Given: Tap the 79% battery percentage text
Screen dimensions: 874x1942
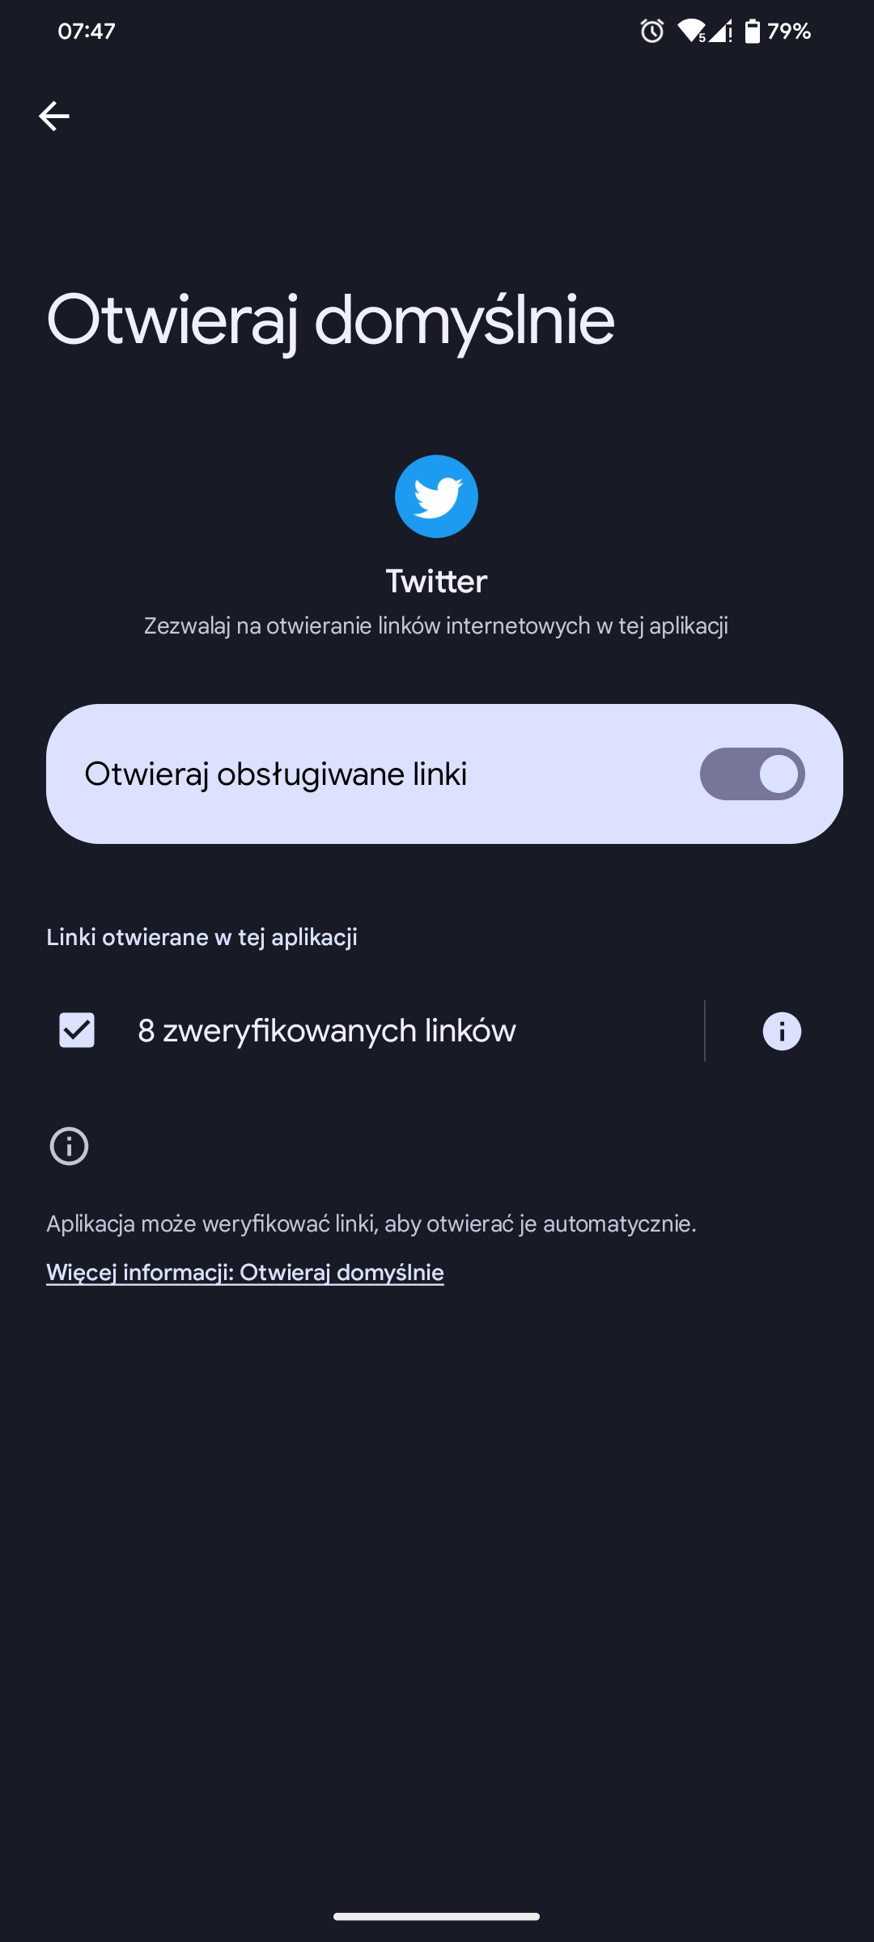Looking at the screenshot, I should pos(789,32).
